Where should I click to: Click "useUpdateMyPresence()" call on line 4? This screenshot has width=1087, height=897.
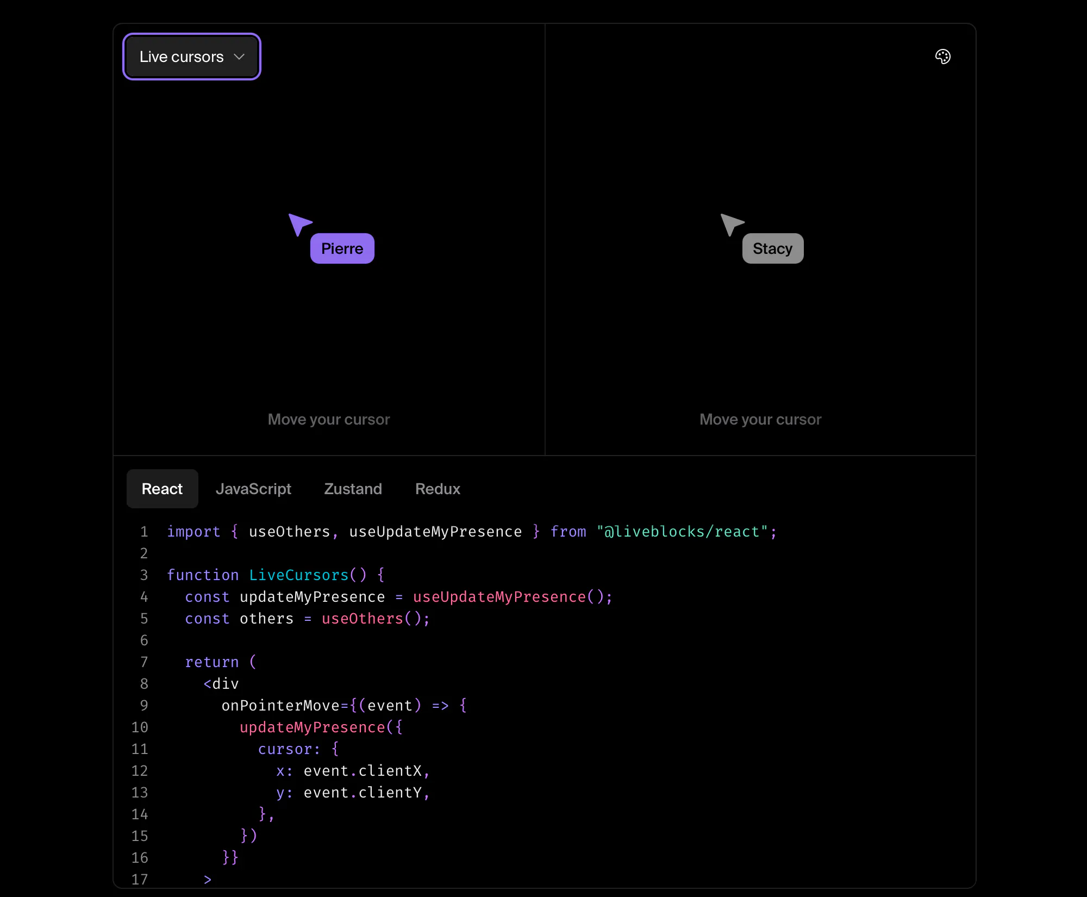pos(508,597)
